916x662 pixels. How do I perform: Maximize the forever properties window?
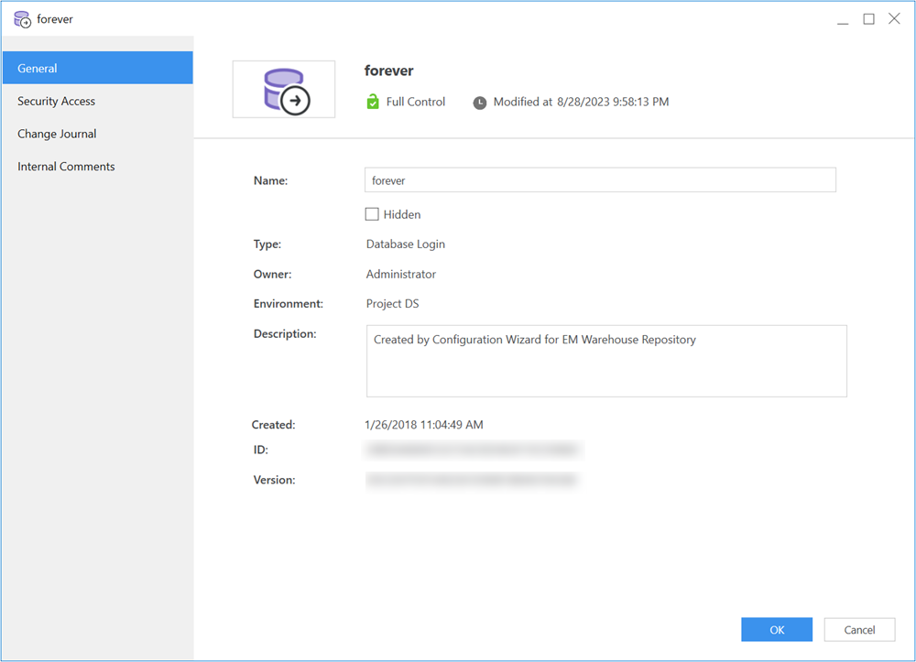pyautogui.click(x=868, y=19)
